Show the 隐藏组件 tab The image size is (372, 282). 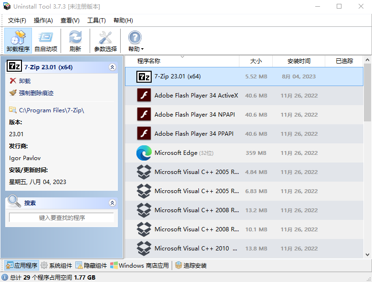[x=91, y=265]
